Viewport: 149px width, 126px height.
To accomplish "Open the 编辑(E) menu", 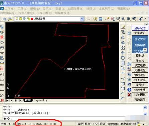I will pos(35,9).
